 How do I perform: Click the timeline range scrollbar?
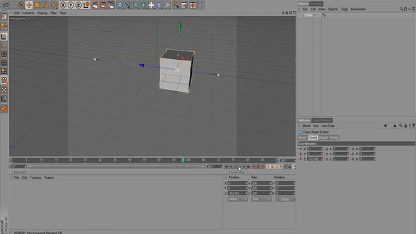pyautogui.click(x=117, y=166)
